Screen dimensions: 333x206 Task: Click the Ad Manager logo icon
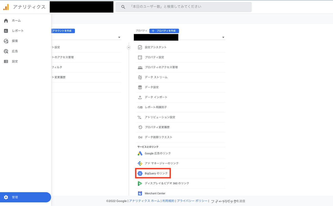(140, 163)
